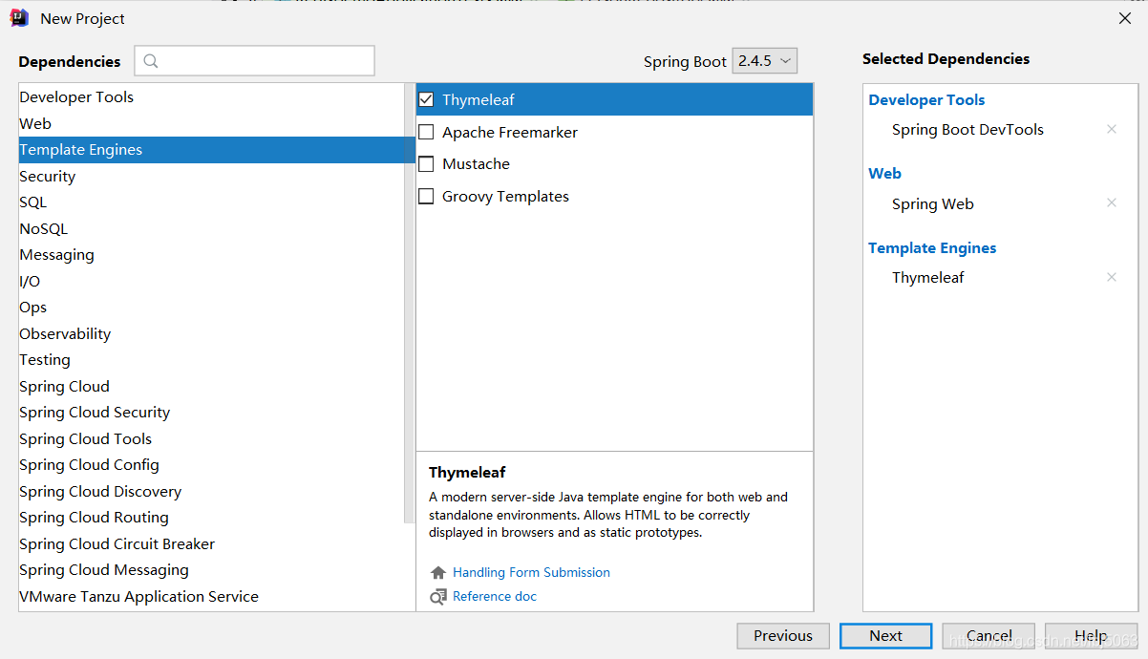Focus the dependencies search field

[254, 61]
